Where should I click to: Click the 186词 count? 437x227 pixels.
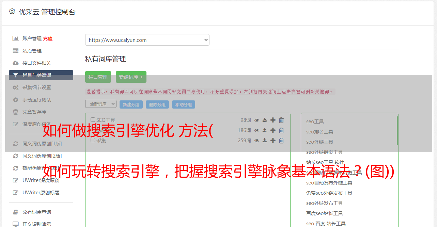[244, 130]
